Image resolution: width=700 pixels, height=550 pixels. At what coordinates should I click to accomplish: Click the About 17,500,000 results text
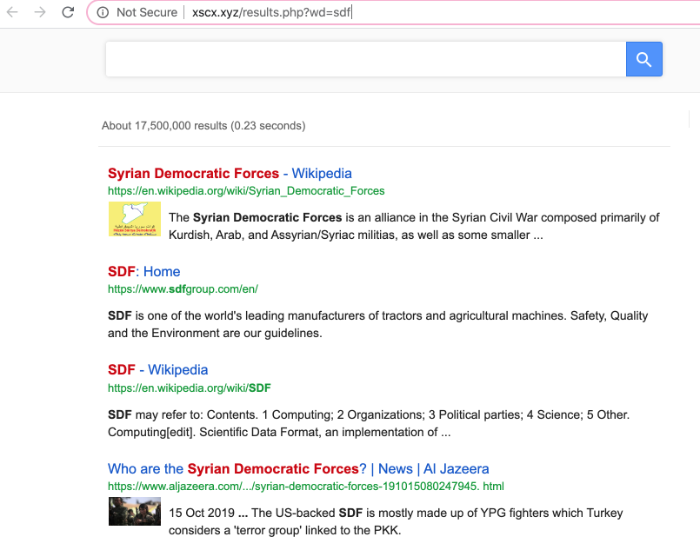(203, 126)
